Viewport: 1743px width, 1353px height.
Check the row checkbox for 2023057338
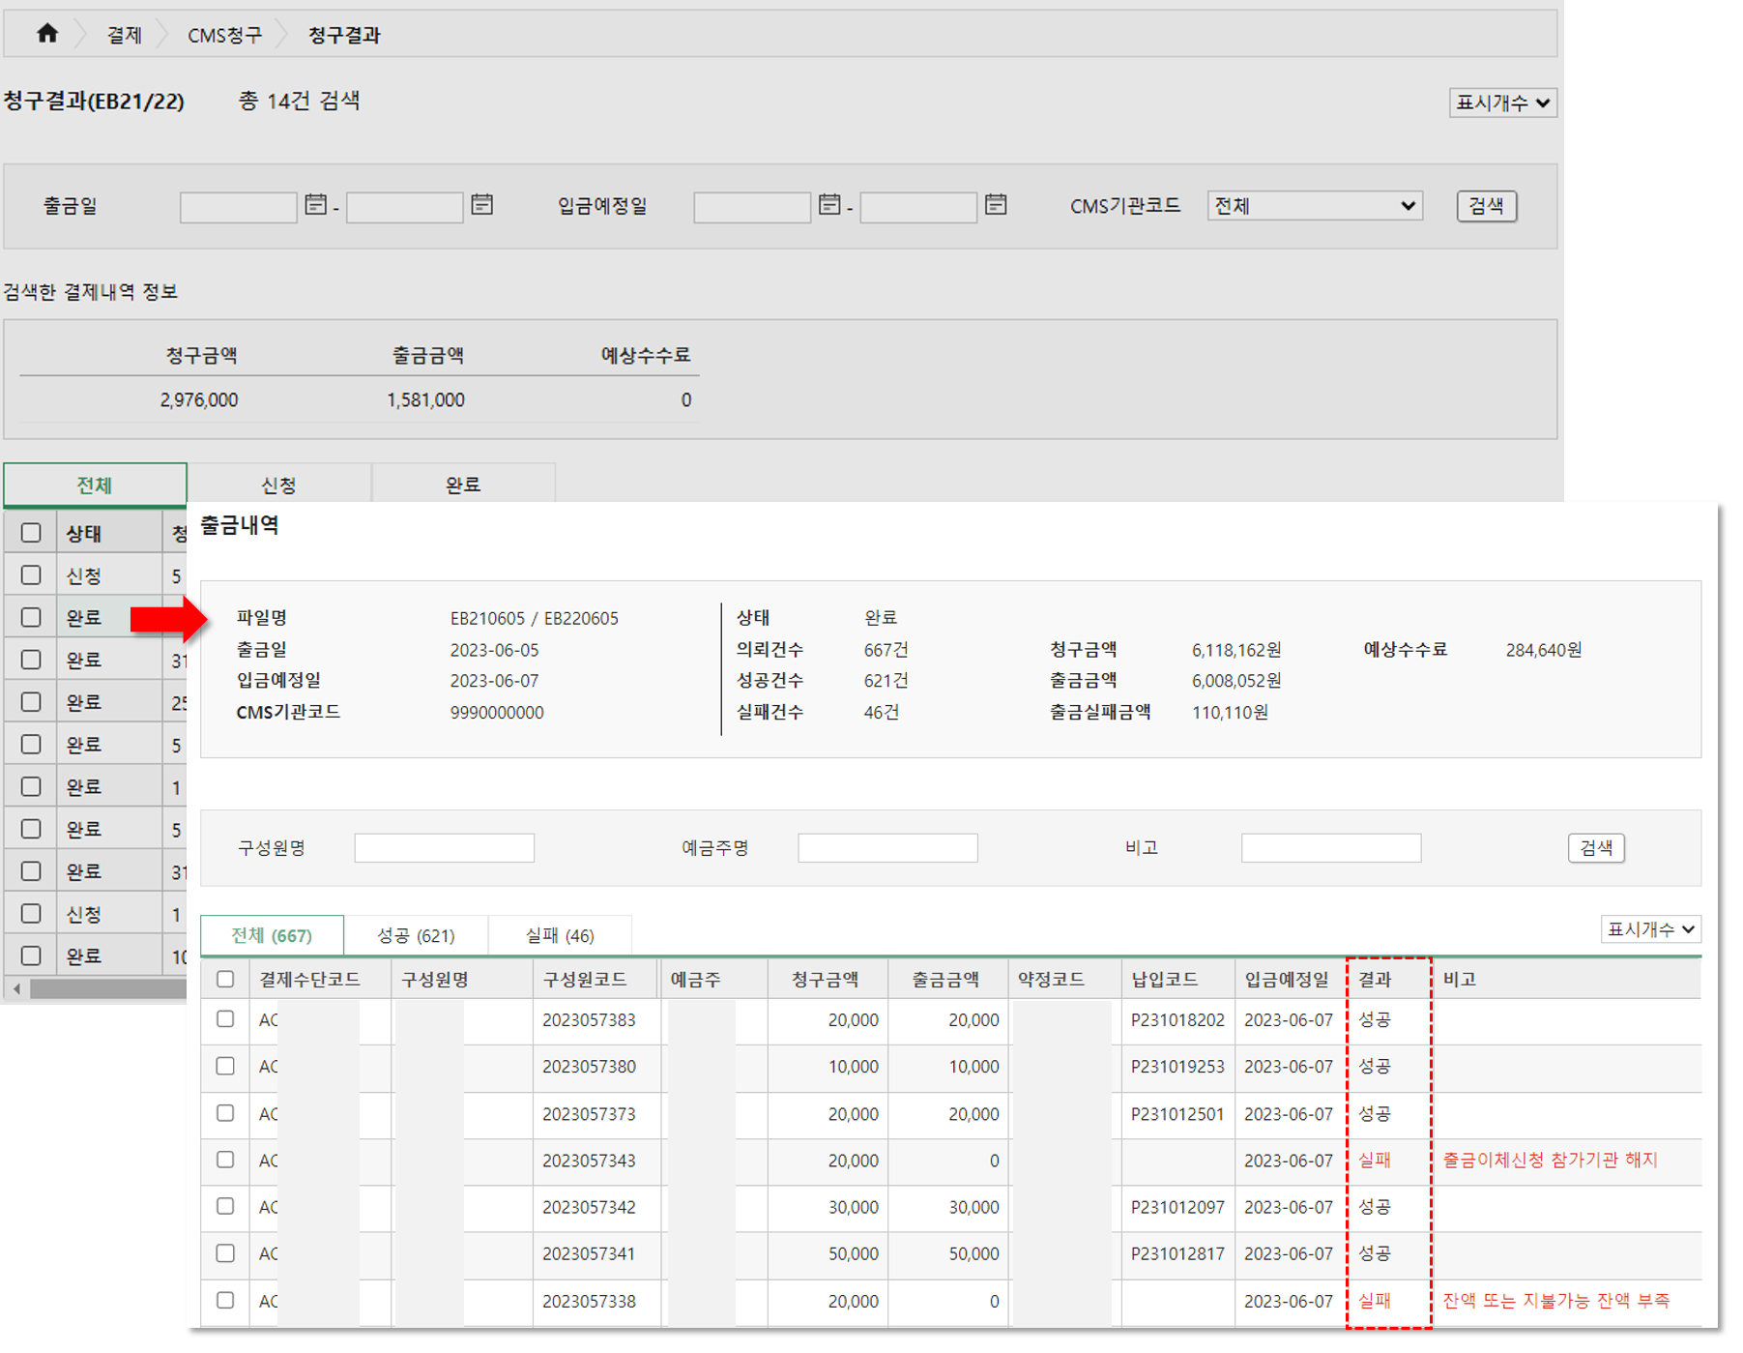pyautogui.click(x=225, y=1301)
